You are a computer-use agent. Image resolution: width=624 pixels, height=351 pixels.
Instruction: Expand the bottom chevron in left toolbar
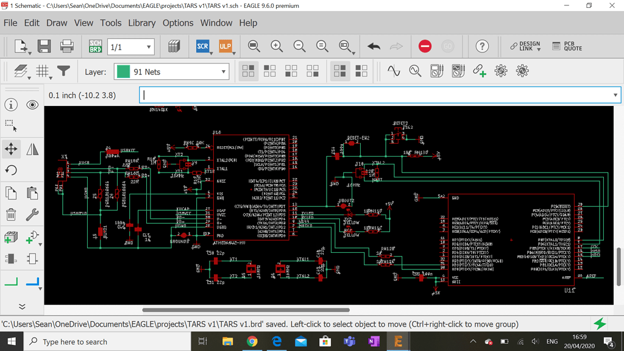[x=23, y=306]
